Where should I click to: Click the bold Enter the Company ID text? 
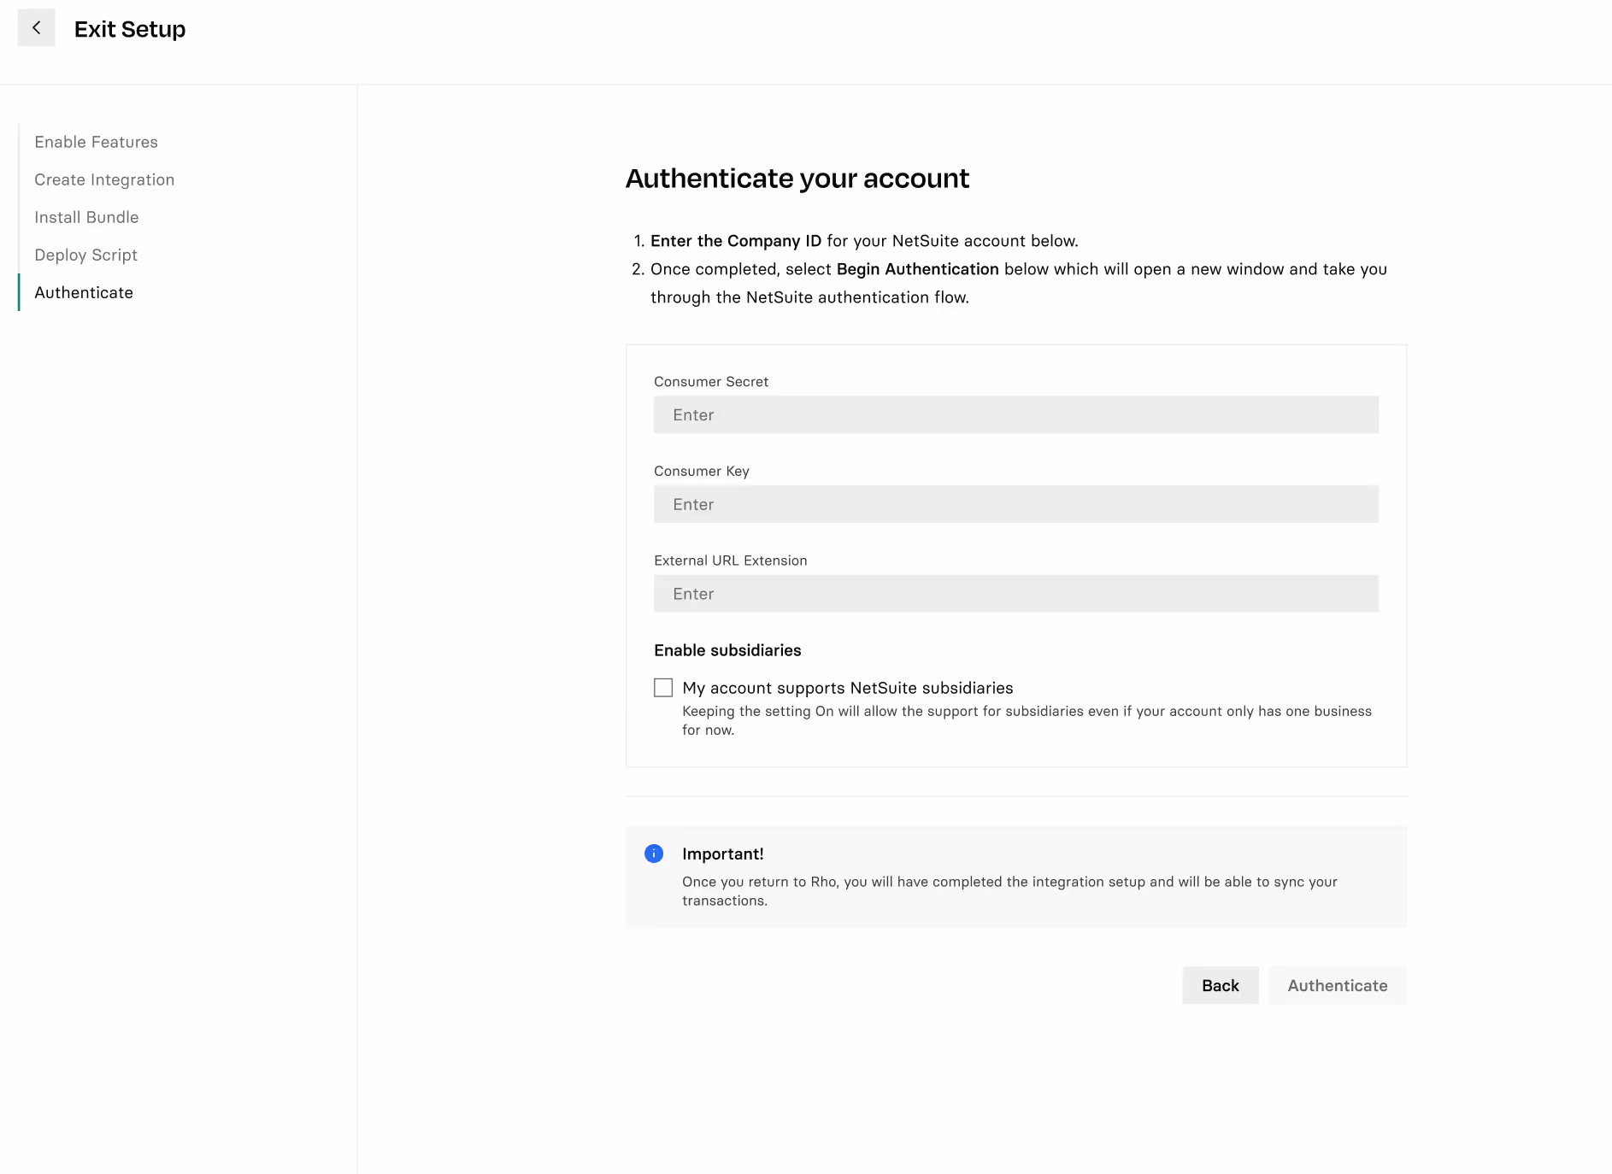coord(736,241)
